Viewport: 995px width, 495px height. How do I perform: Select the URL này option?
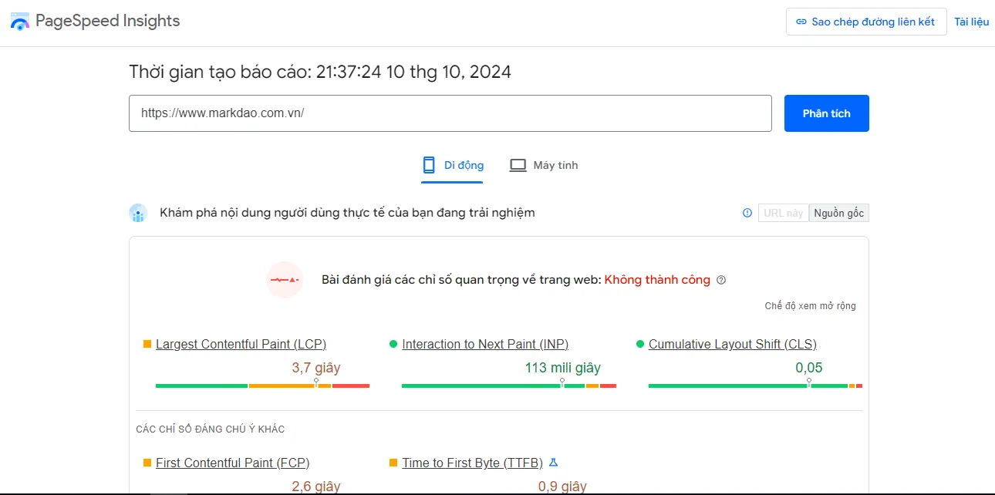tap(783, 213)
